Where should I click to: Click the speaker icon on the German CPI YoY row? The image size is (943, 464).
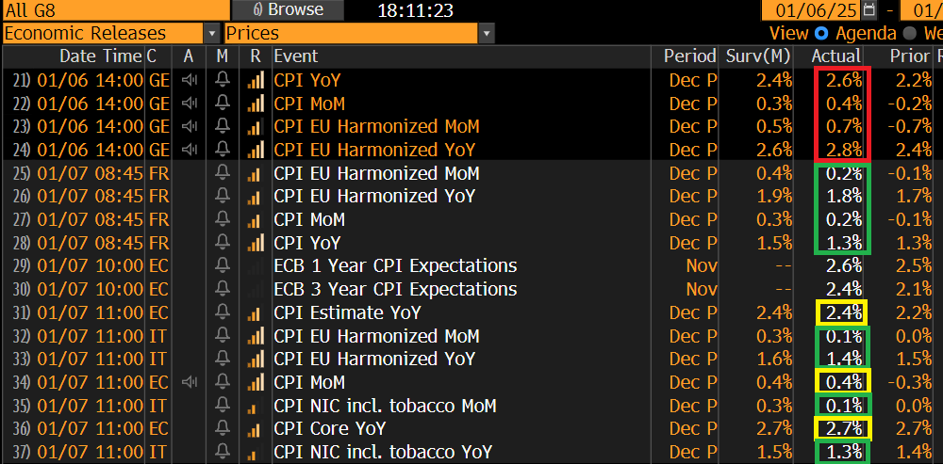click(189, 80)
